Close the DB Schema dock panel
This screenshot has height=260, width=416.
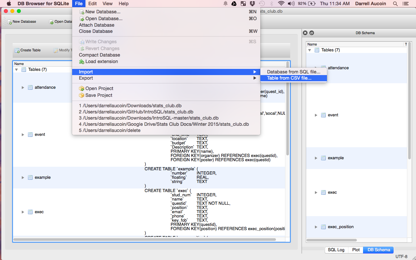[x=305, y=33]
